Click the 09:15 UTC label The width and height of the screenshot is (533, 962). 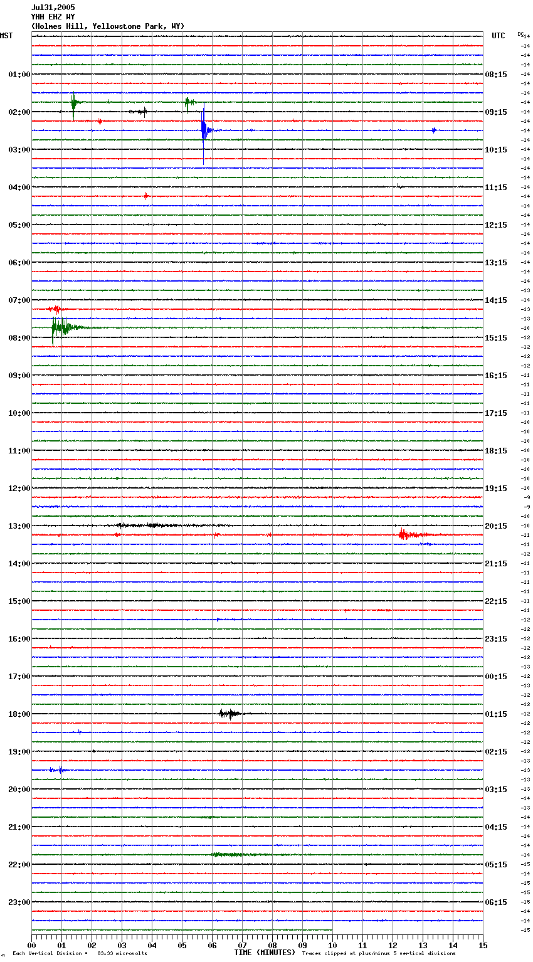[496, 112]
